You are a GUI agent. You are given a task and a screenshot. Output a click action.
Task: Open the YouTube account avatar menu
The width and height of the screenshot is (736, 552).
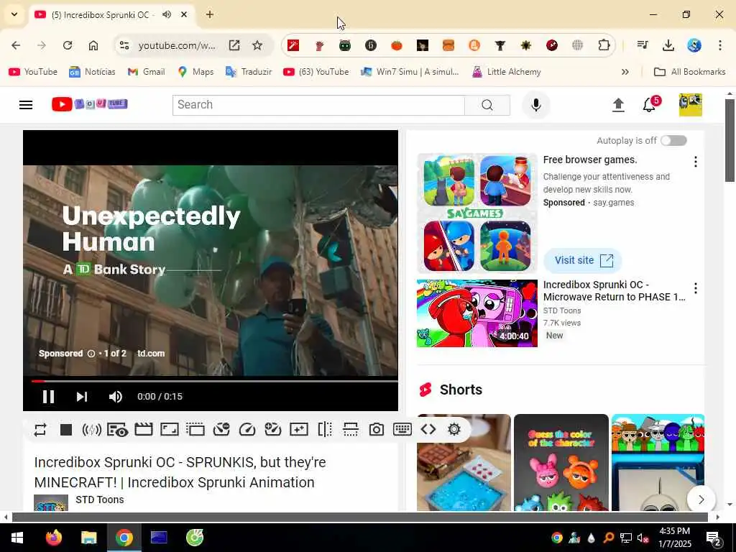[691, 105]
